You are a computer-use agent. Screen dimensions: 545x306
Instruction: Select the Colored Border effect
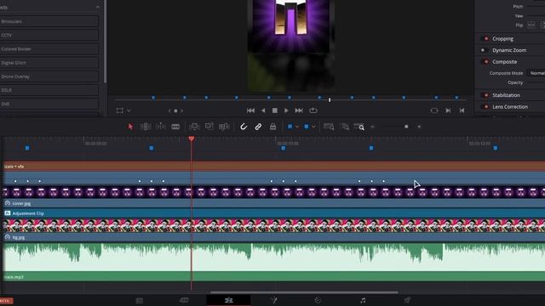pyautogui.click(x=49, y=49)
